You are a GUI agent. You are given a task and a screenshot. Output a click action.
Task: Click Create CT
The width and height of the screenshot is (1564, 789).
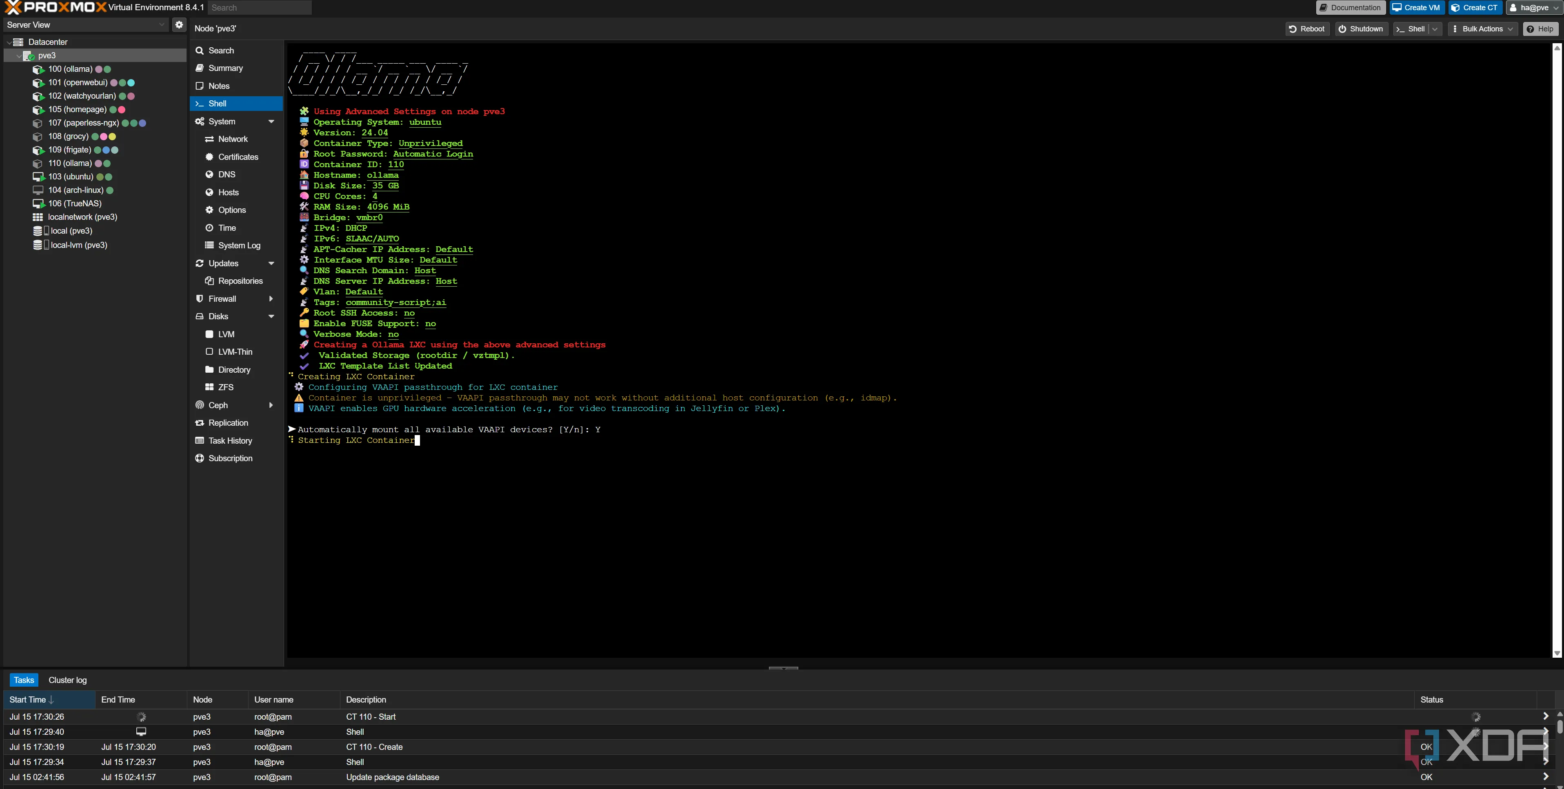tap(1475, 8)
